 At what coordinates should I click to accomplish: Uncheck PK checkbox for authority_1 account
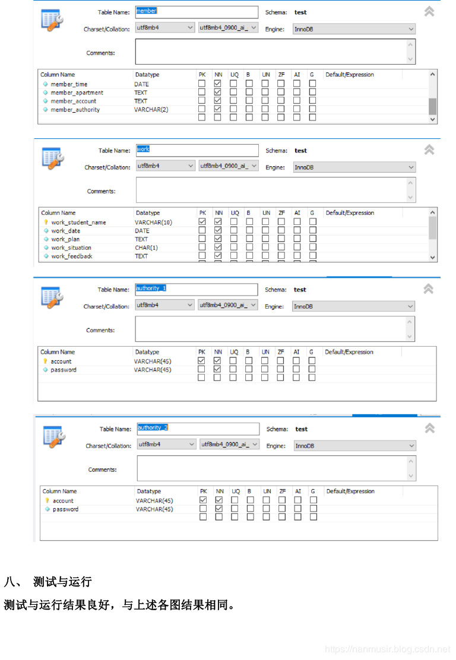point(201,361)
